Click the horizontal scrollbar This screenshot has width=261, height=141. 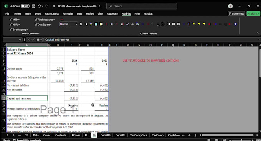pos(228,135)
